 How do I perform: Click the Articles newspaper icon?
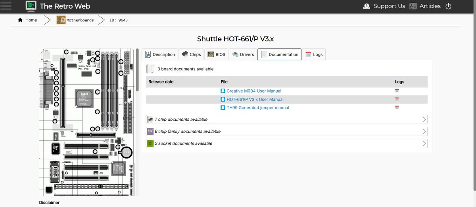(413, 6)
